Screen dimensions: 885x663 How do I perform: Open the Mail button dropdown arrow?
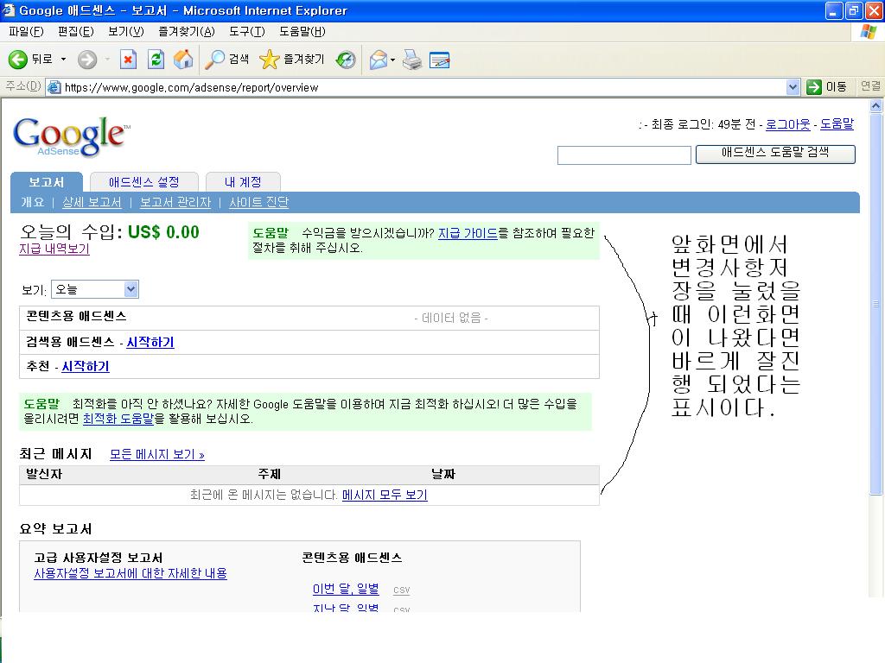click(x=393, y=60)
